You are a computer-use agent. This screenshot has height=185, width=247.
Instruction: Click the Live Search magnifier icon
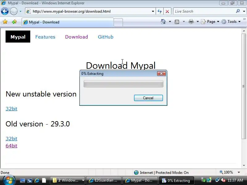(x=238, y=11)
